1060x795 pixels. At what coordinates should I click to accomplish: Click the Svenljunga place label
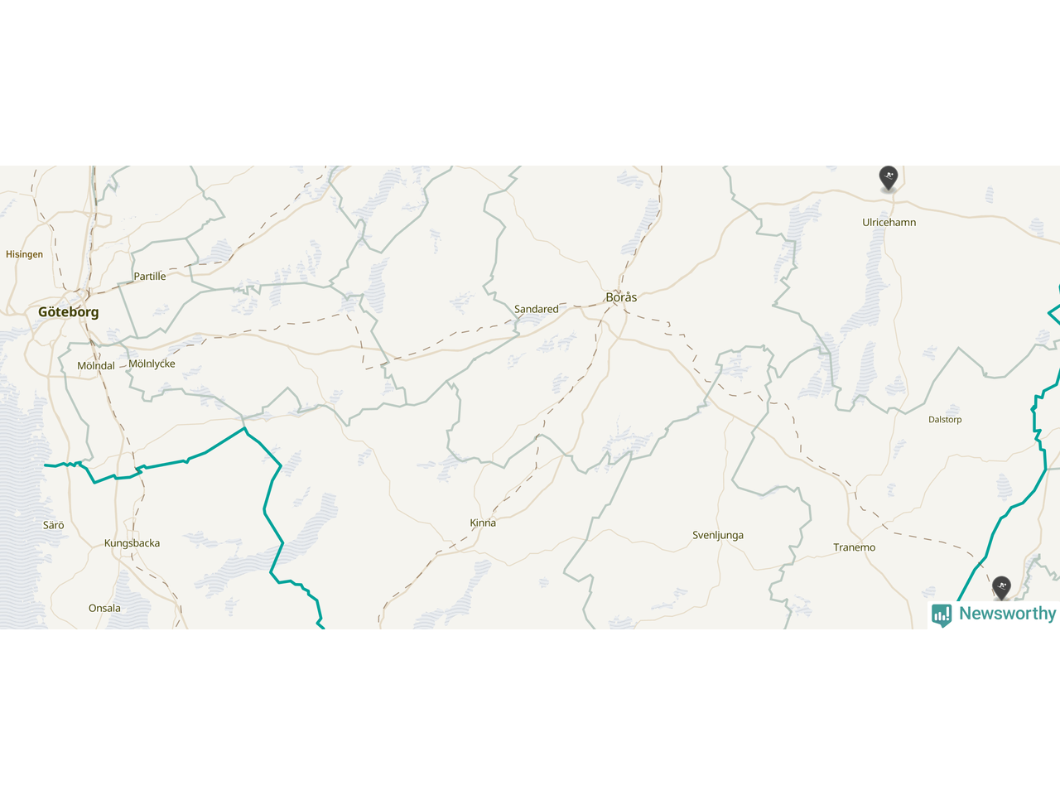pos(718,536)
